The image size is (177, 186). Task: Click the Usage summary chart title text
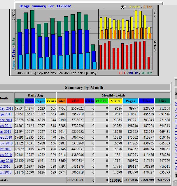[x=45, y=6]
